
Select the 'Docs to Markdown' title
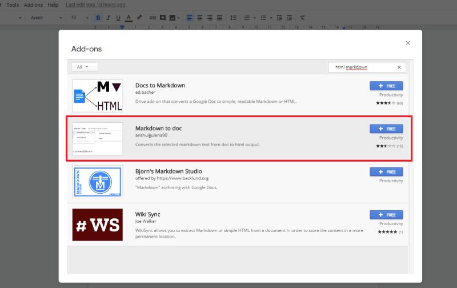[x=160, y=85]
